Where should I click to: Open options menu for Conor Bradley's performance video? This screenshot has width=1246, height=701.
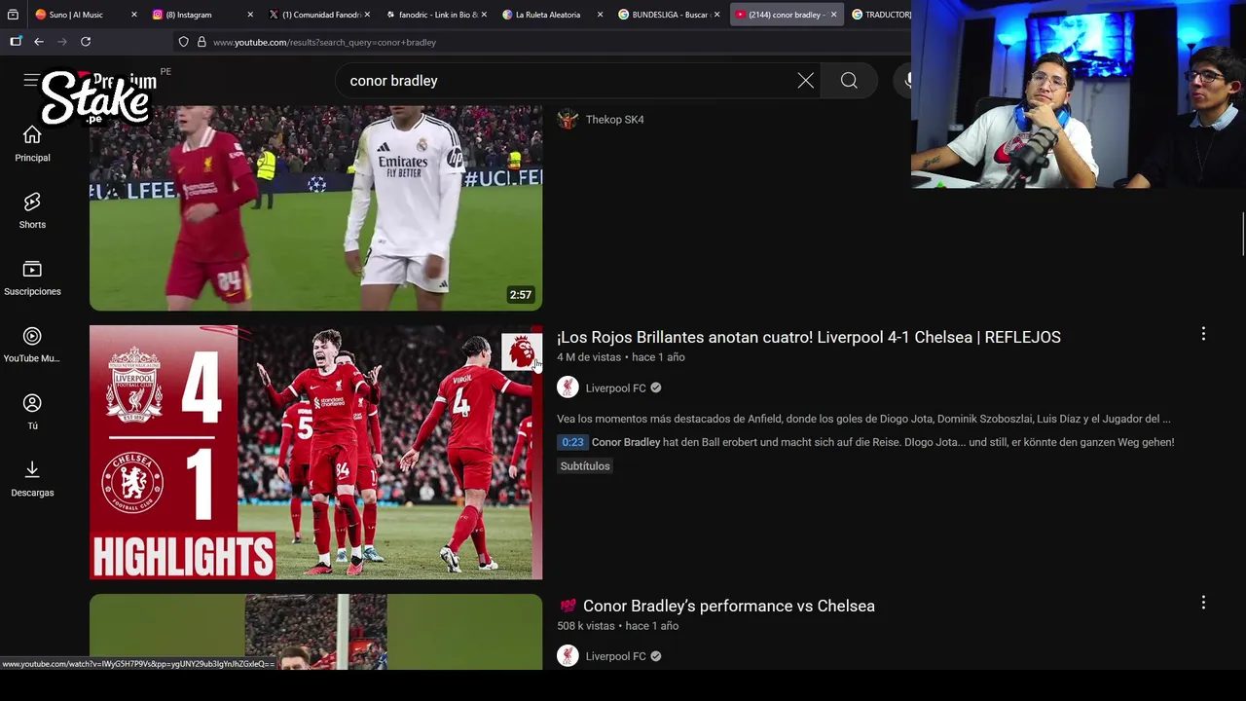click(1203, 603)
